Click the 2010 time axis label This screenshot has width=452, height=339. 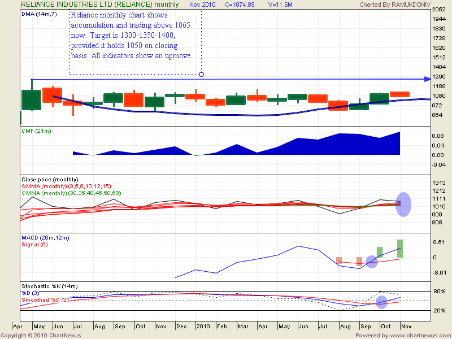203,327
